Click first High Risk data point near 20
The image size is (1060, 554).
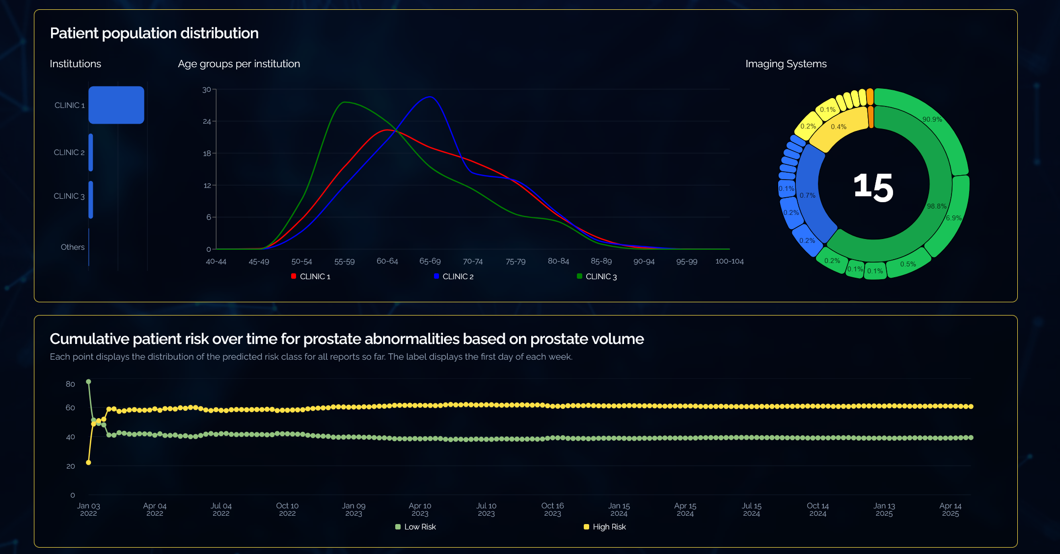pyautogui.click(x=88, y=462)
